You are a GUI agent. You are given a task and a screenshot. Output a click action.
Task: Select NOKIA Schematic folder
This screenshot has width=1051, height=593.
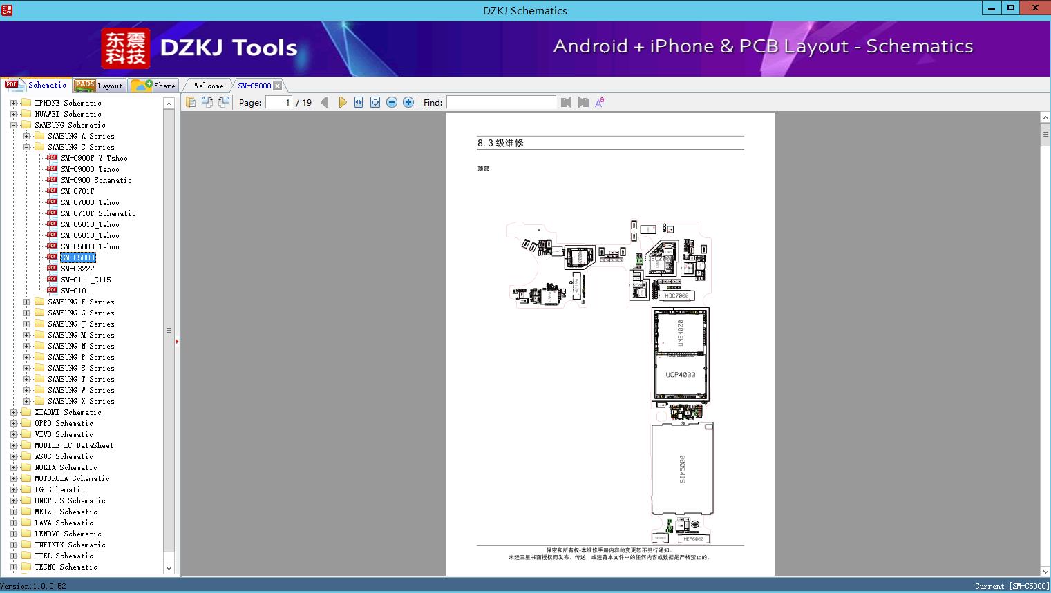coord(66,467)
